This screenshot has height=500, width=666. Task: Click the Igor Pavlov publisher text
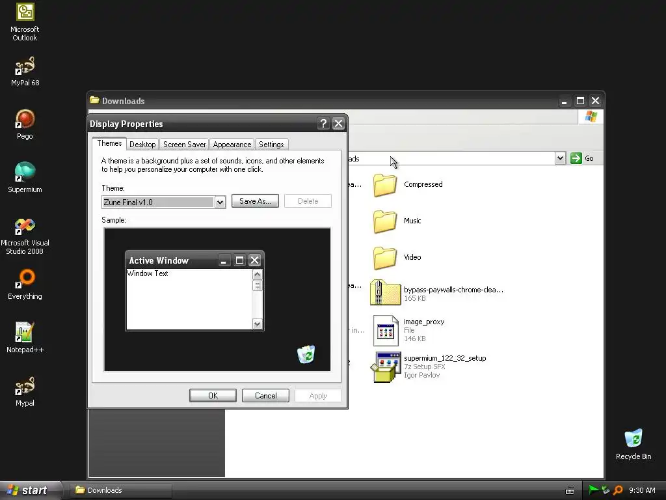(x=421, y=375)
